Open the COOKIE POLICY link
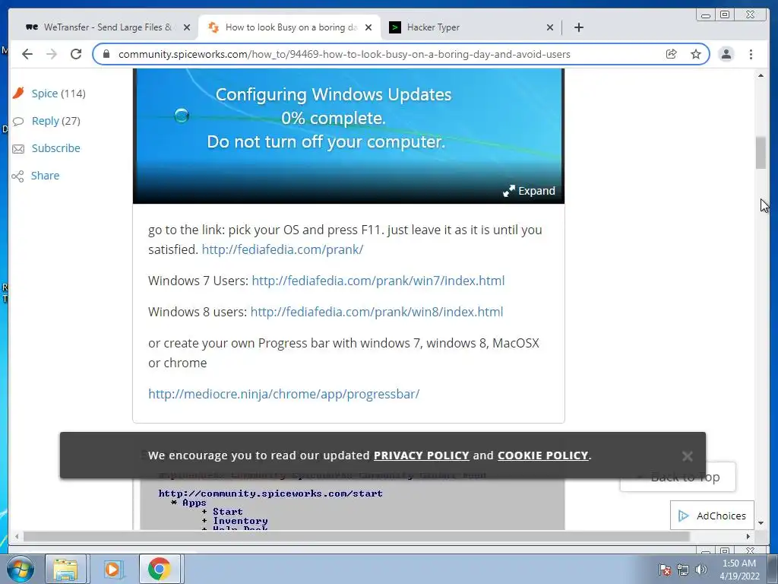The image size is (778, 584). pyautogui.click(x=542, y=455)
